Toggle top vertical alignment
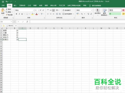Image resolution: width=125 pixels, height=93 pixels. click(x=48, y=10)
